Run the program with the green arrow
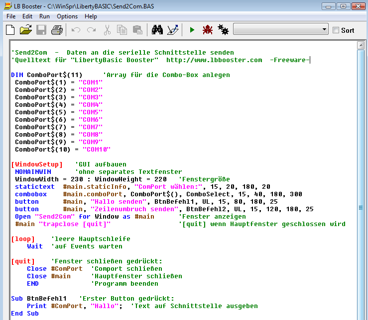The height and width of the screenshot is (320, 368). [192, 30]
